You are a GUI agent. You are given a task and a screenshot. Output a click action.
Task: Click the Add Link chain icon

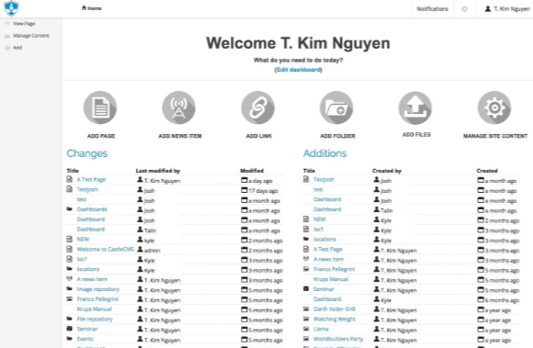[x=258, y=107]
